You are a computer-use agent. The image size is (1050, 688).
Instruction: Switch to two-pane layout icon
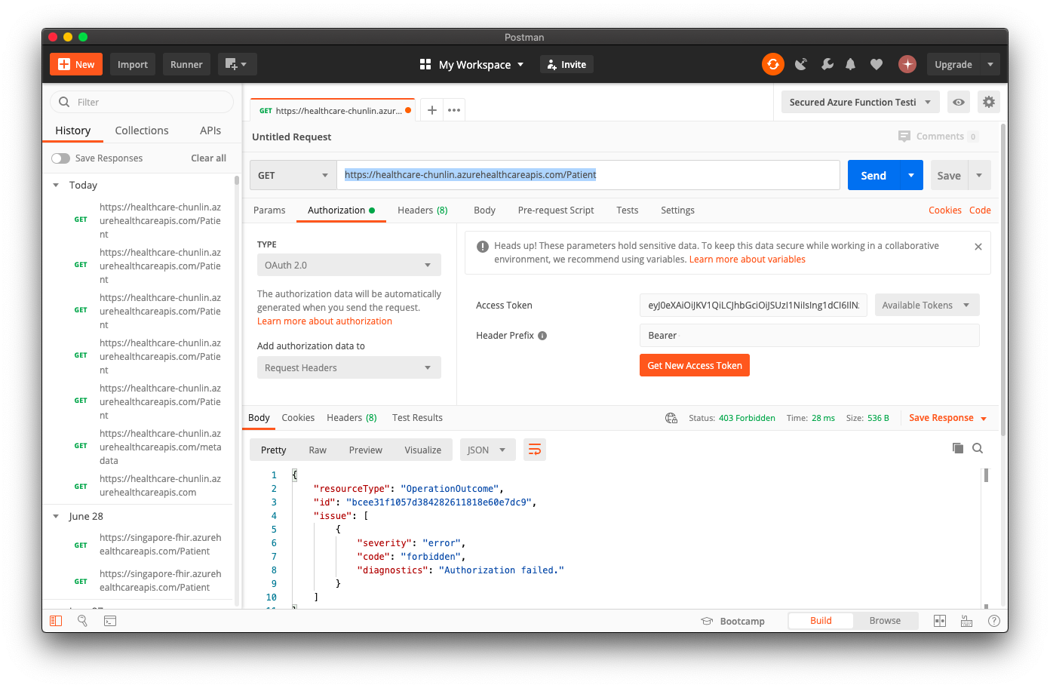939,621
